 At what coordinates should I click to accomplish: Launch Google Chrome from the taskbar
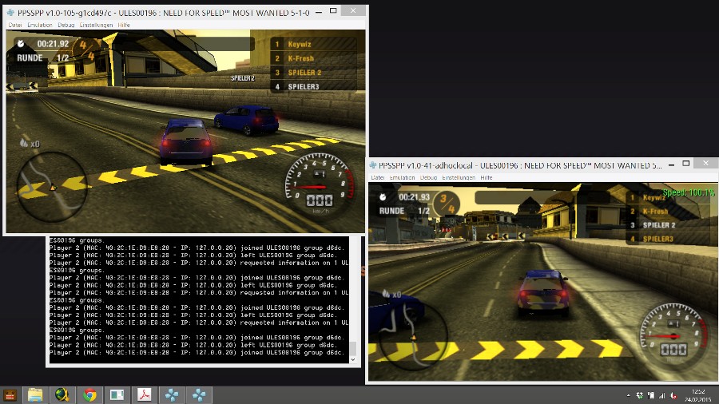tap(89, 395)
